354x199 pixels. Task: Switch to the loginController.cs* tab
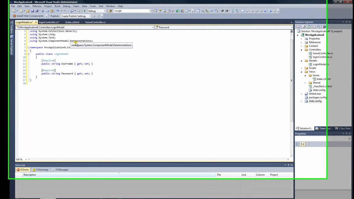(x=49, y=22)
